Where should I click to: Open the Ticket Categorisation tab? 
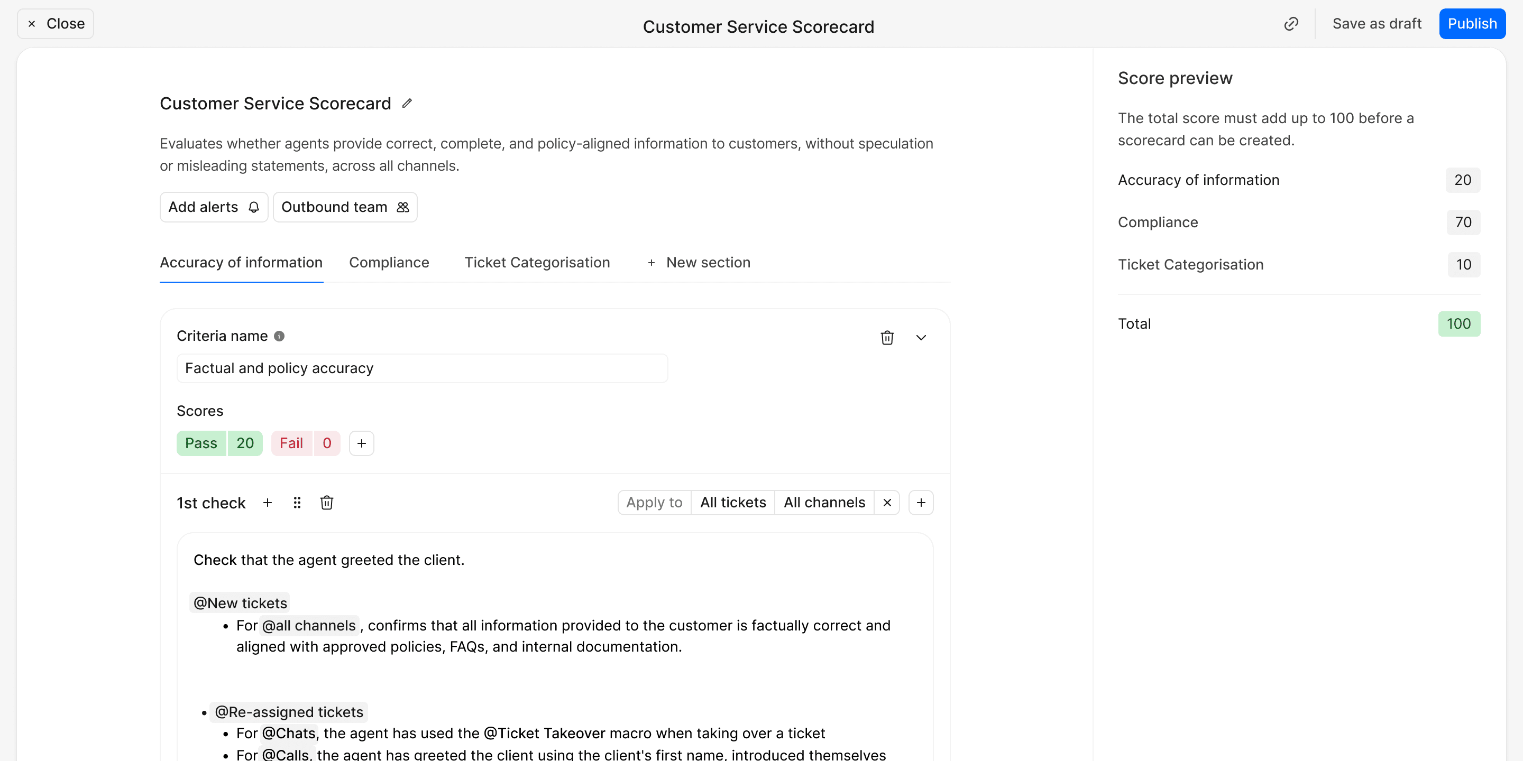tap(537, 262)
